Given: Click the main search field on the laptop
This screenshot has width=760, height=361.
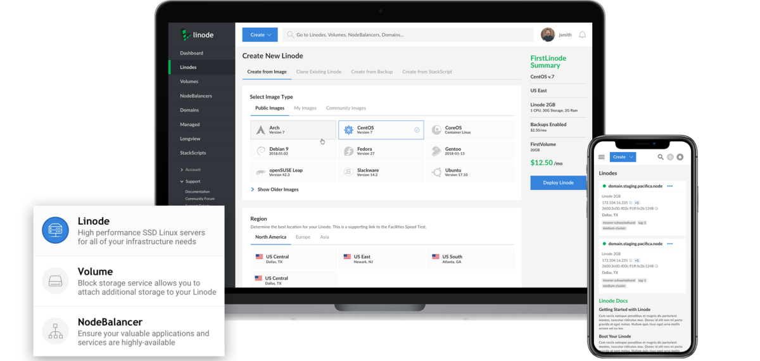Looking at the screenshot, I should pyautogui.click(x=408, y=35).
